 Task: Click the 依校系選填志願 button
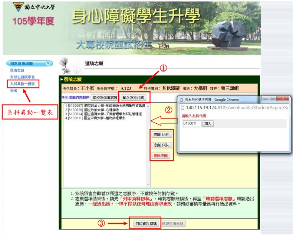click(x=105, y=97)
